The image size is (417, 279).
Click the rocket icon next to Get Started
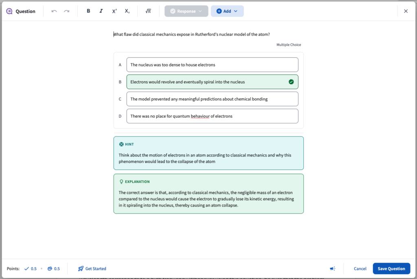click(x=80, y=268)
